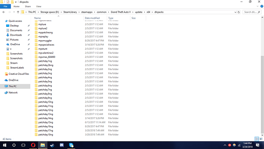Select the mpluxe folder icon

tap(36, 24)
